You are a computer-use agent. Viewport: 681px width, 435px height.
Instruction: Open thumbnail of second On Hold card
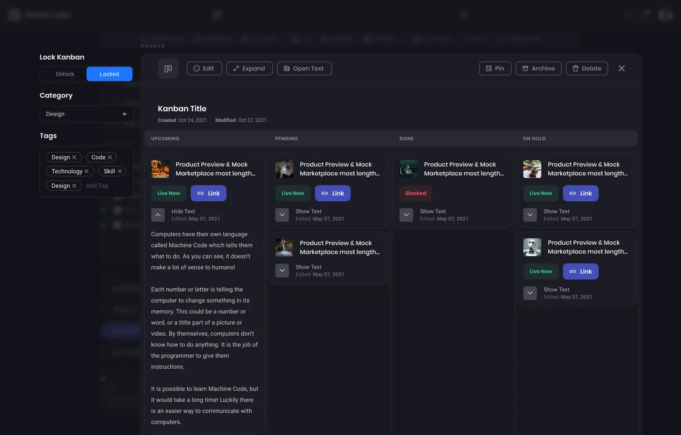click(532, 247)
